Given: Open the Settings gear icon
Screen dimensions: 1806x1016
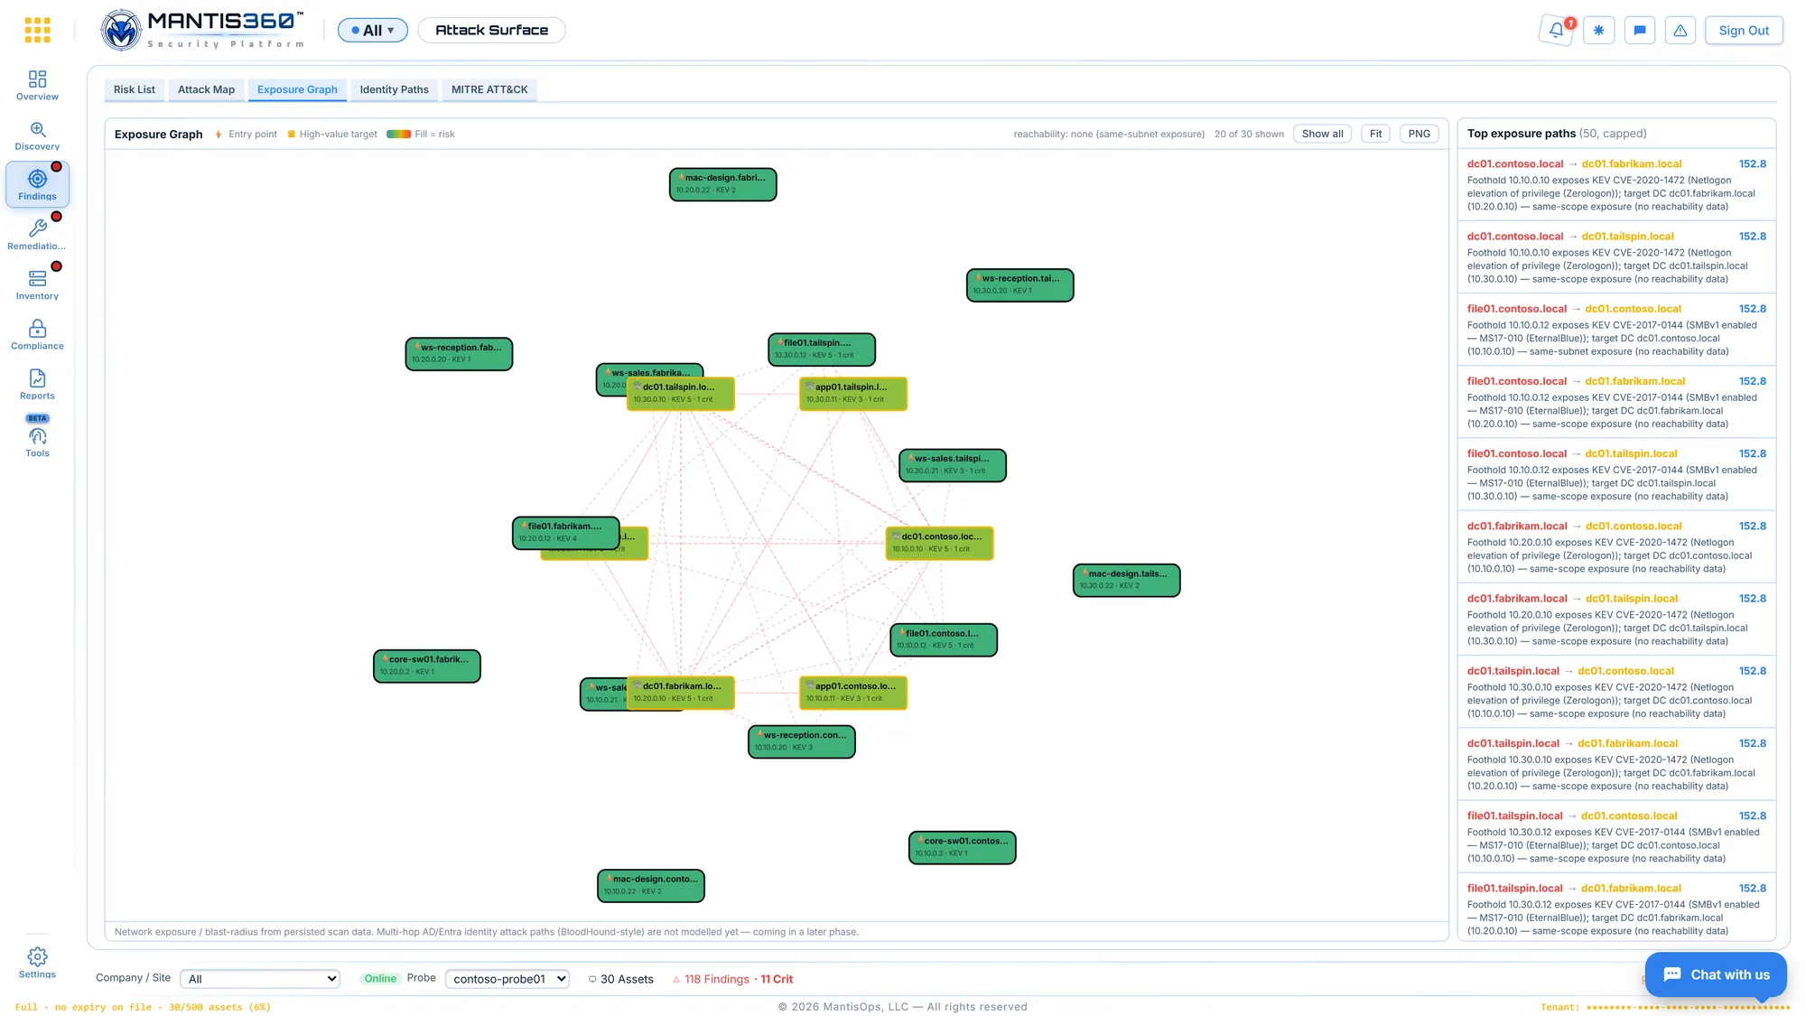Looking at the screenshot, I should (37, 963).
